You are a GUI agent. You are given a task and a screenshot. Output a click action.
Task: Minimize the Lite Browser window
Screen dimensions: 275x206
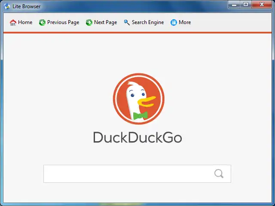[234, 4]
